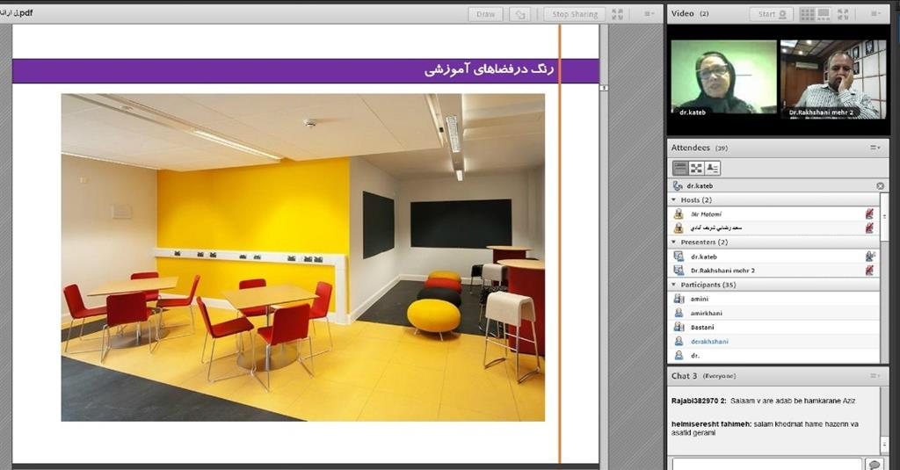This screenshot has width=900, height=470.
Task: Click the participant icon beside amirkhani
Action: coord(679,313)
